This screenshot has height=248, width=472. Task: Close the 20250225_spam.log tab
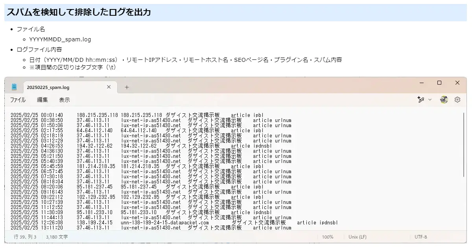pyautogui.click(x=109, y=87)
